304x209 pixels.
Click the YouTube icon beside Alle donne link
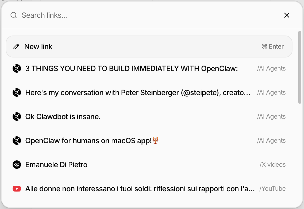coord(17,189)
